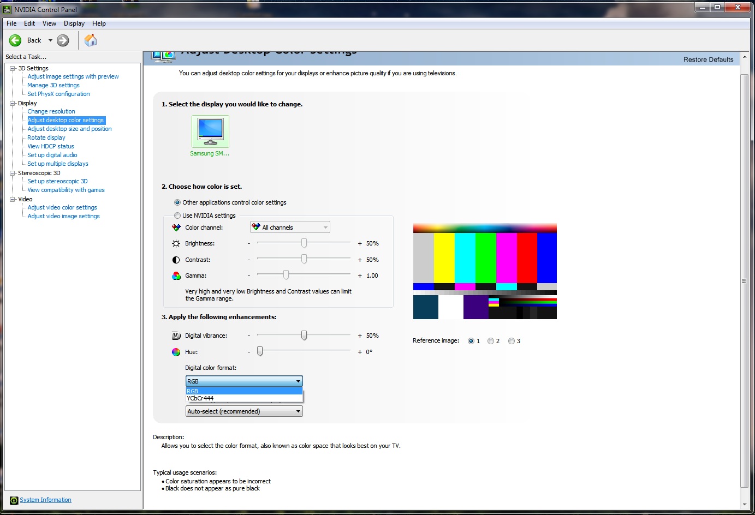Open Set up stereoscopic 3D
Screen dimensions: 755x515
[x=57, y=182]
